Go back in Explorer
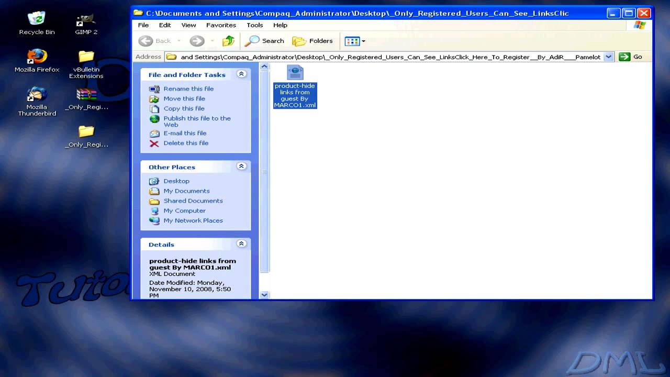Screen dimensions: 670x377 coord(155,41)
